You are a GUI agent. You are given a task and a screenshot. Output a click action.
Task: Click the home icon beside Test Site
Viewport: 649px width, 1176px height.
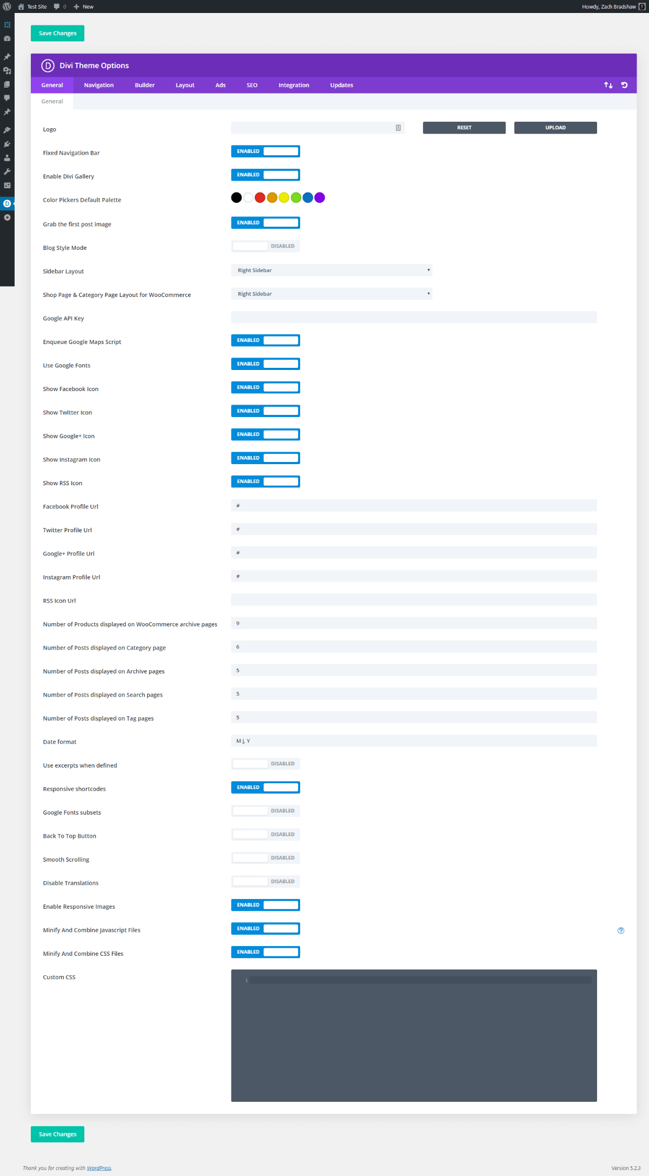point(21,6)
